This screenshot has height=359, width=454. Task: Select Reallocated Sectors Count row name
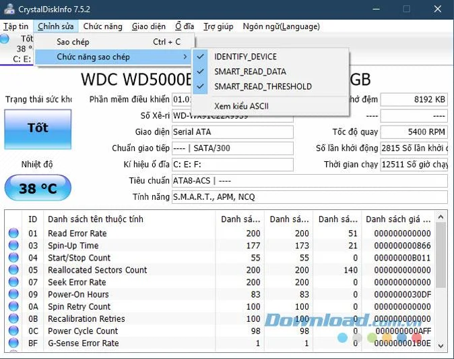(97, 270)
